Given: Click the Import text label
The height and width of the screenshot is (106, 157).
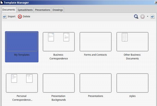Looking at the screenshot, I should click(x=11, y=16).
